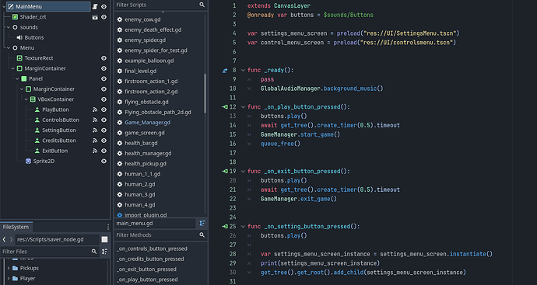The height and width of the screenshot is (285, 537).
Task: Open the script attached to MainMenu node
Action: pos(95,6)
